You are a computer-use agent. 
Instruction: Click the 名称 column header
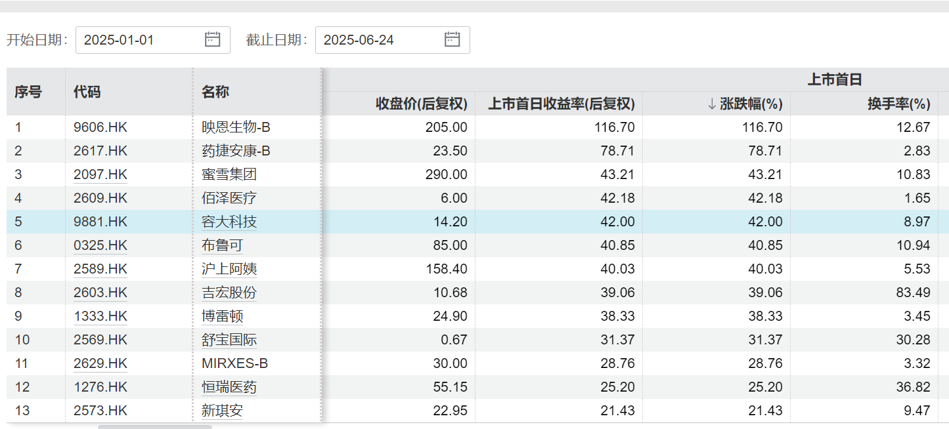(215, 92)
